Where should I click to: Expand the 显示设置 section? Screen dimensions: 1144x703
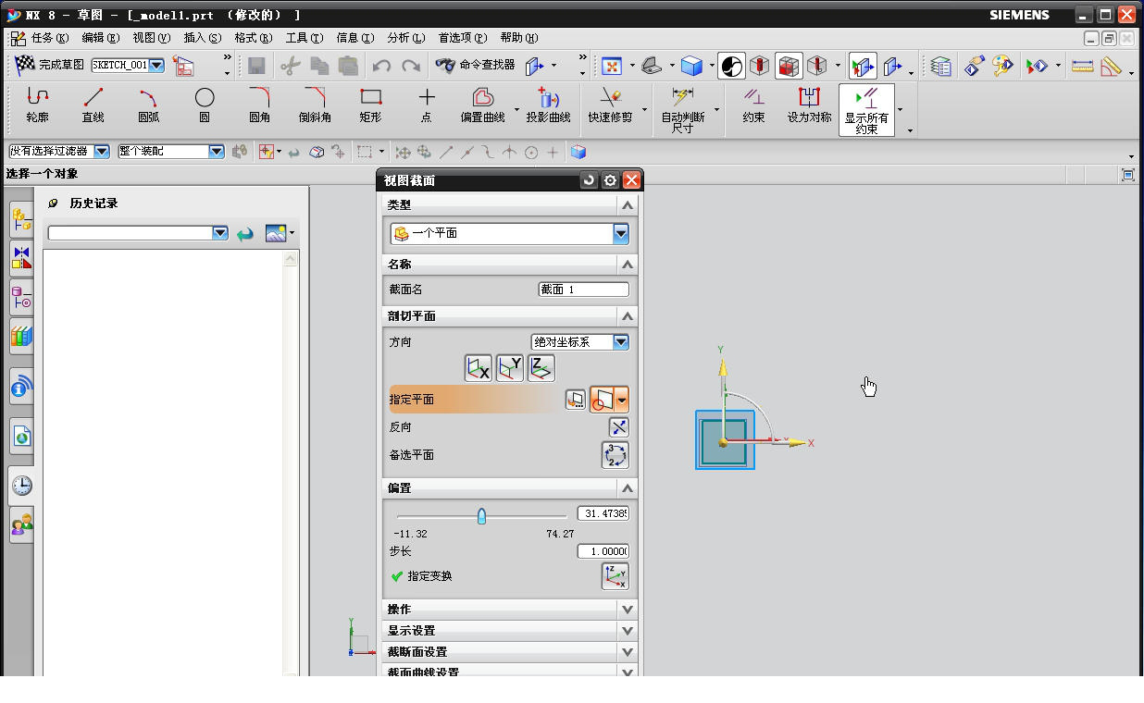point(628,631)
